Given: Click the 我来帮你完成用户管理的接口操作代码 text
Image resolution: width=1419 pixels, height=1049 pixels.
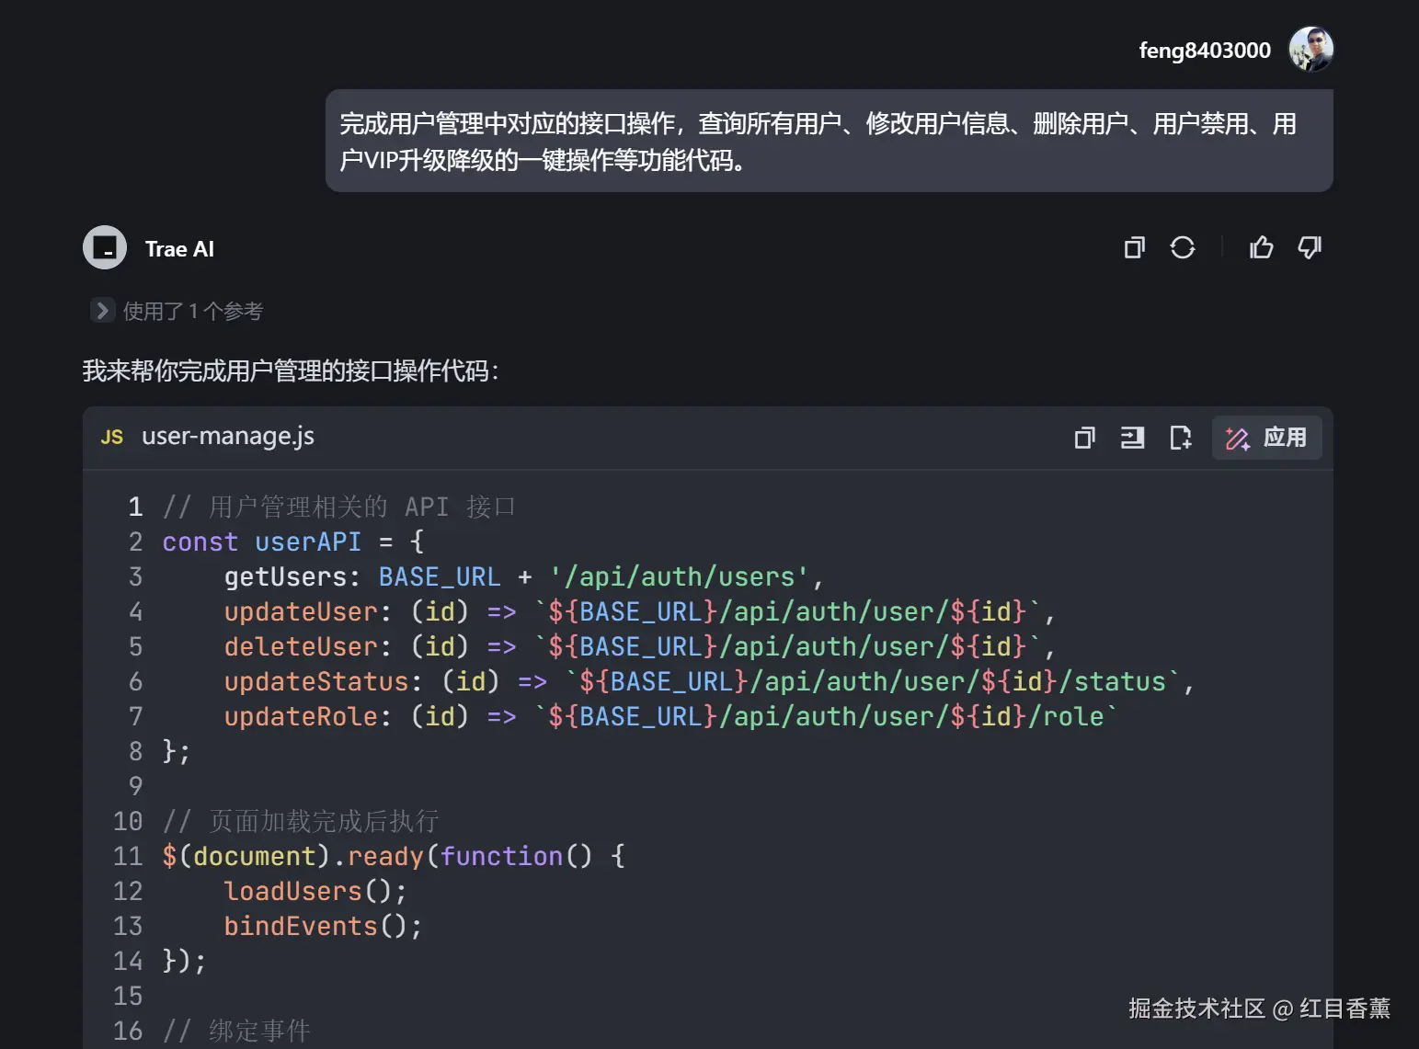Looking at the screenshot, I should tap(291, 371).
